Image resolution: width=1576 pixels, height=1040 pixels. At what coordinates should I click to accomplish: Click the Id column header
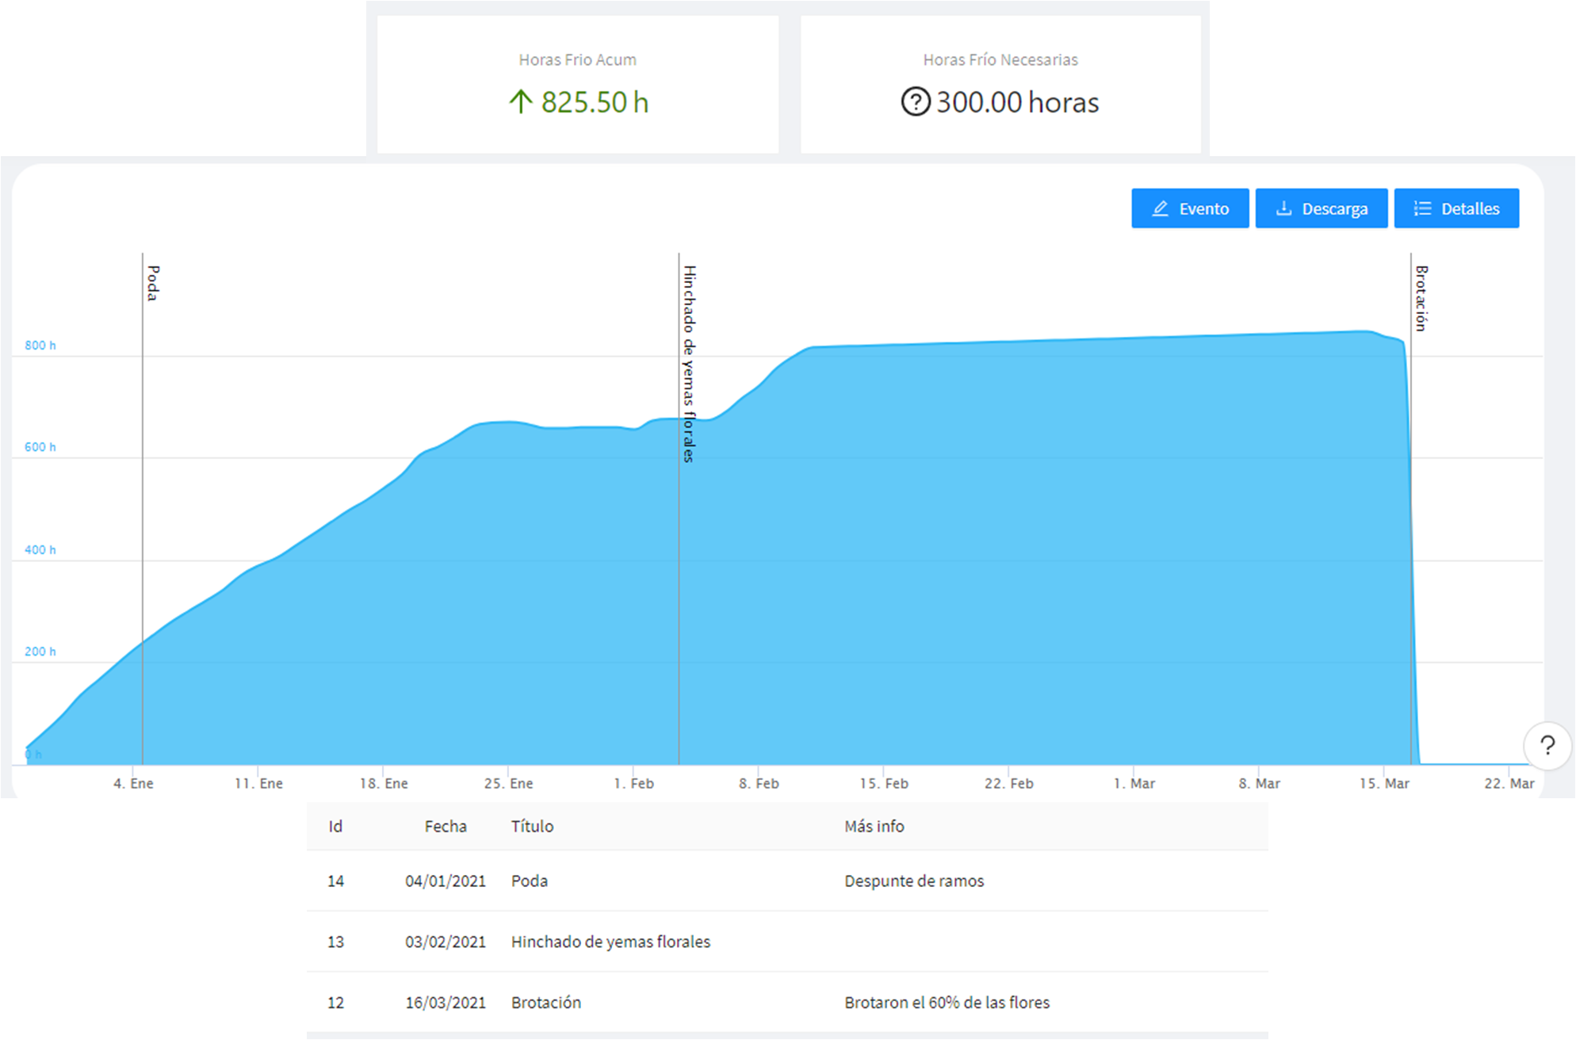(335, 826)
